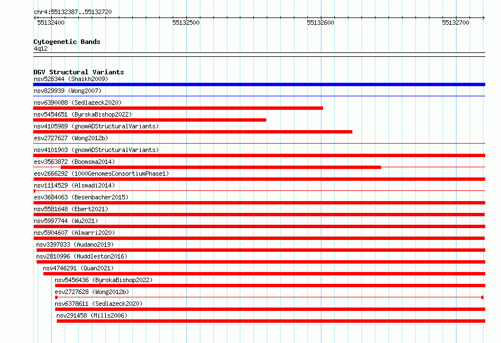Click region label chr4:55132387..55132720

pyautogui.click(x=73, y=12)
